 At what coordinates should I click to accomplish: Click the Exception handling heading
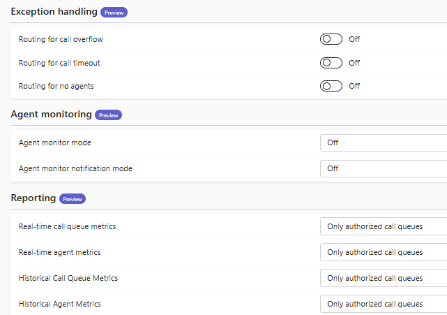54,12
